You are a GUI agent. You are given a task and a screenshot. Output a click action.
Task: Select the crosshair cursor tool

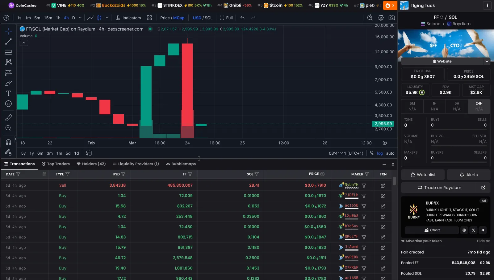point(8,31)
